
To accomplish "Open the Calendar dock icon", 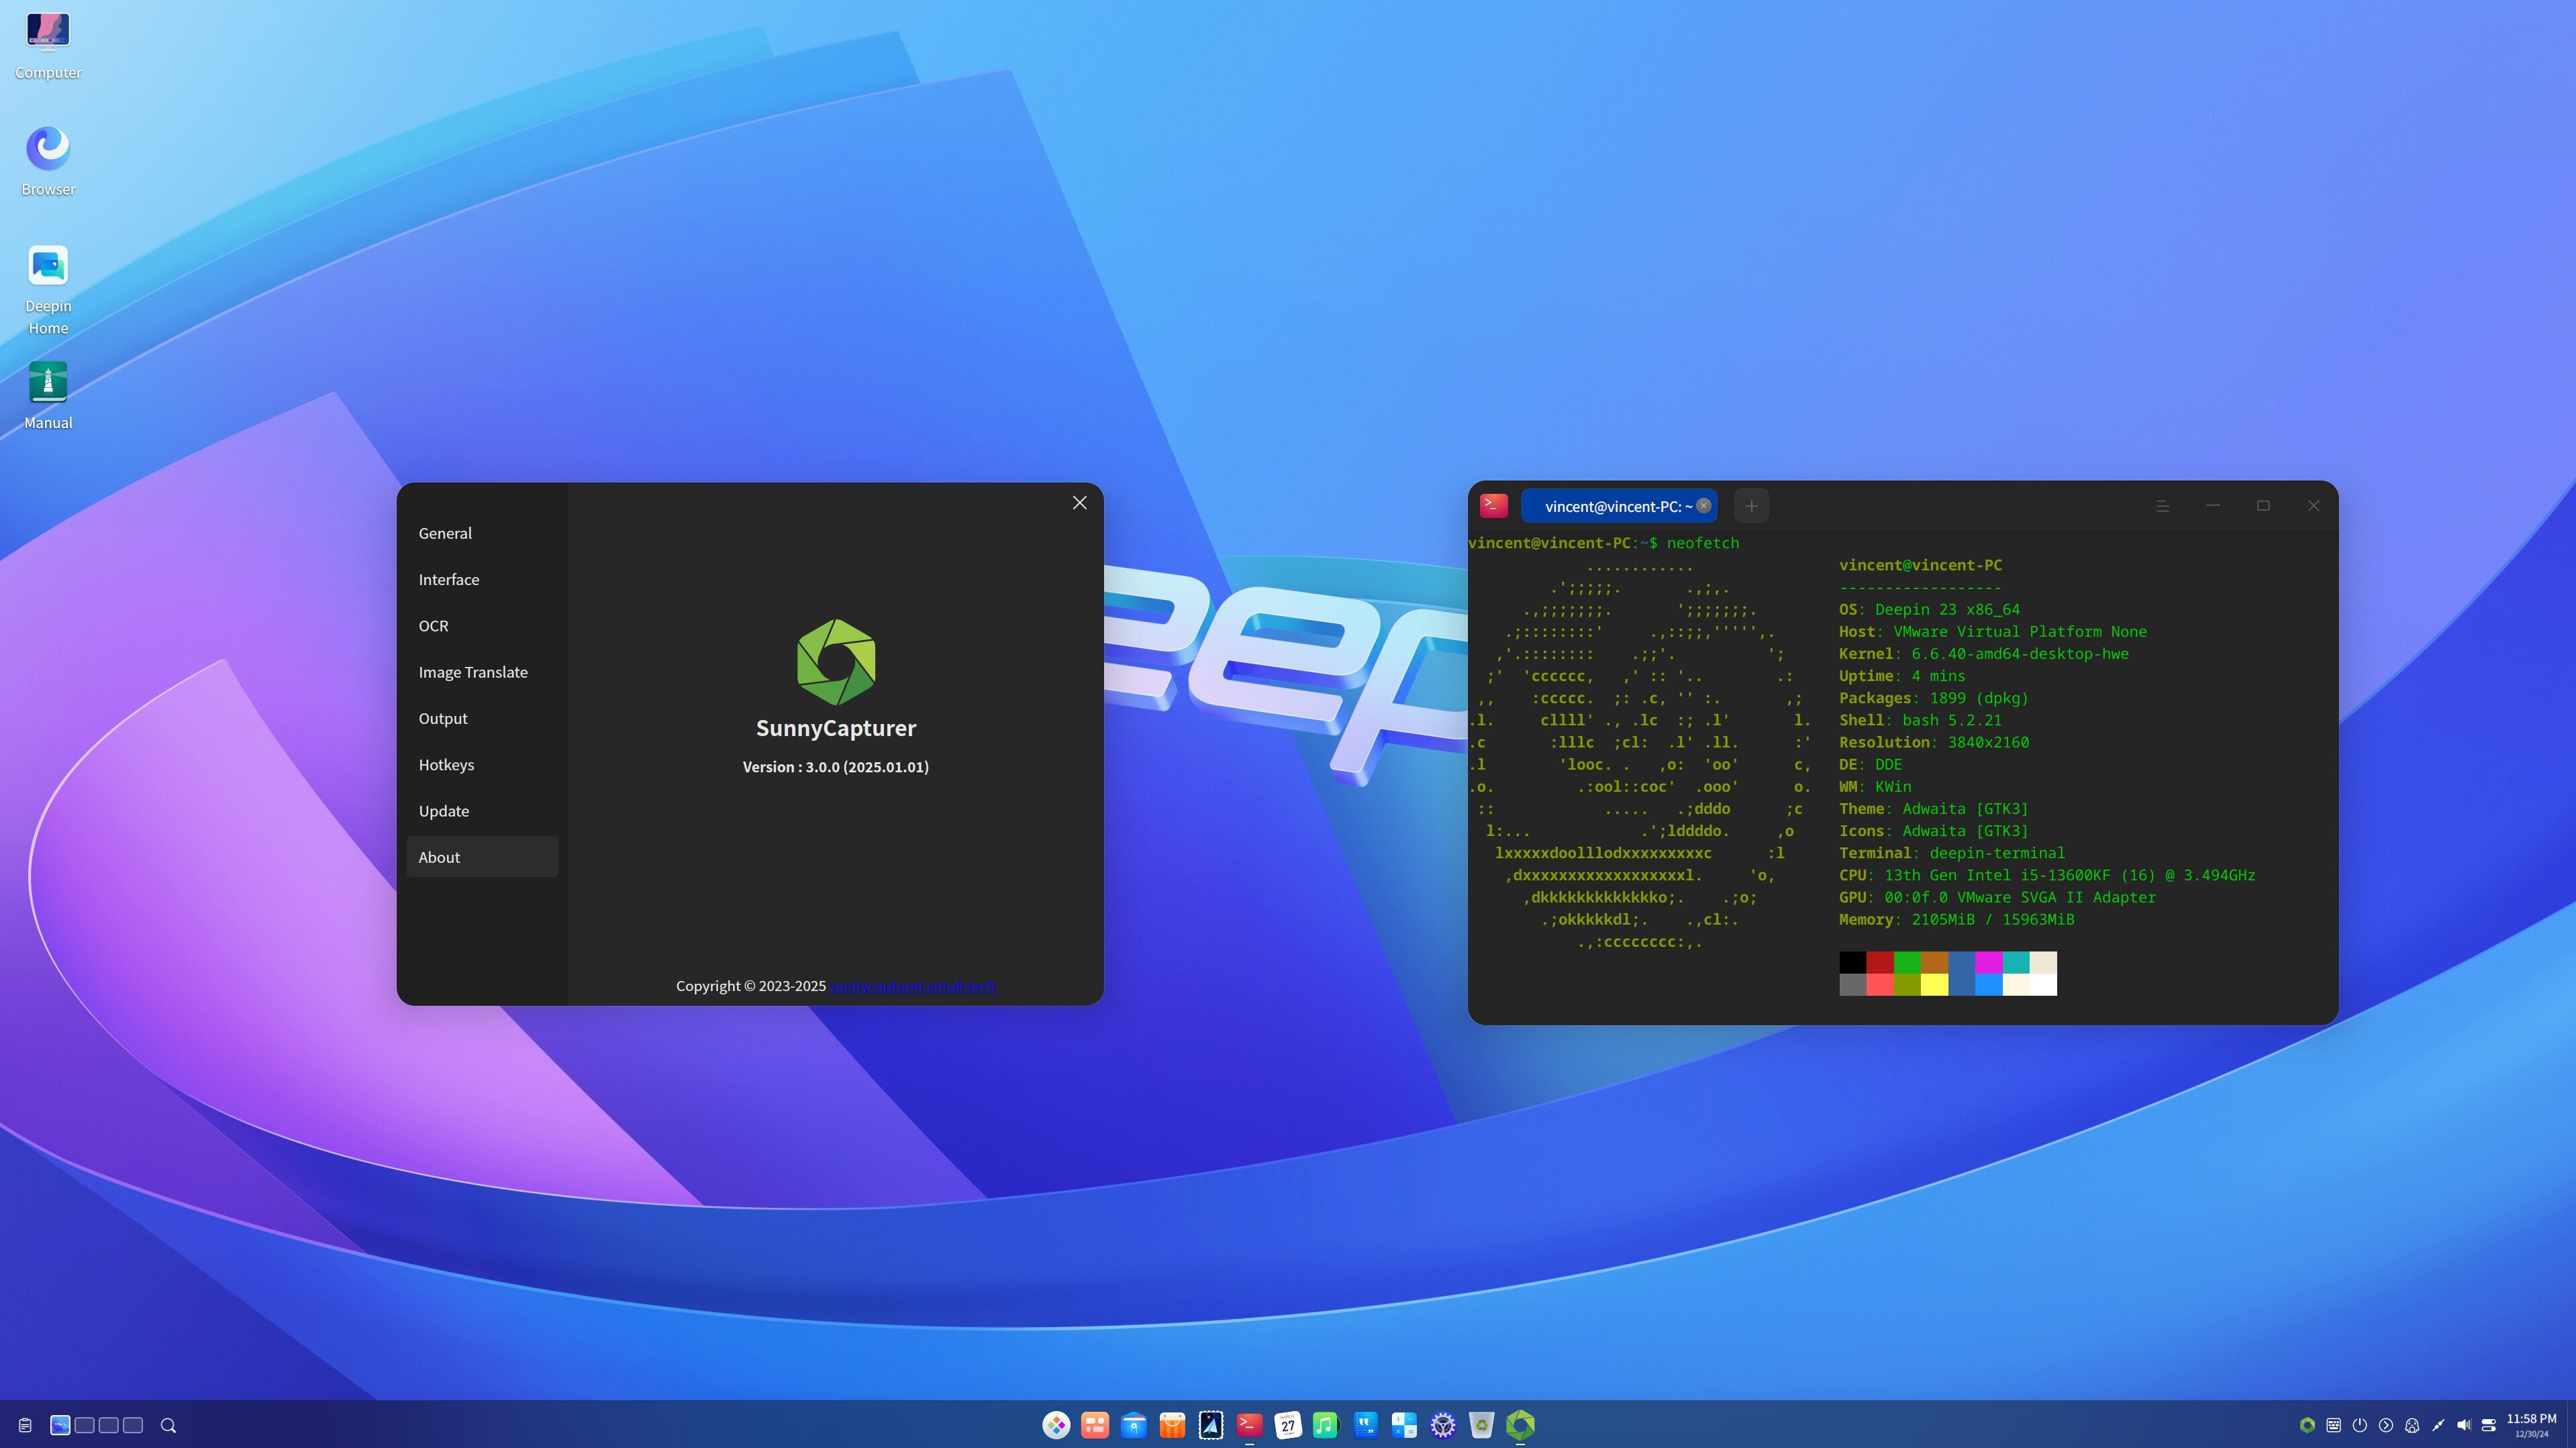I will click(1288, 1425).
